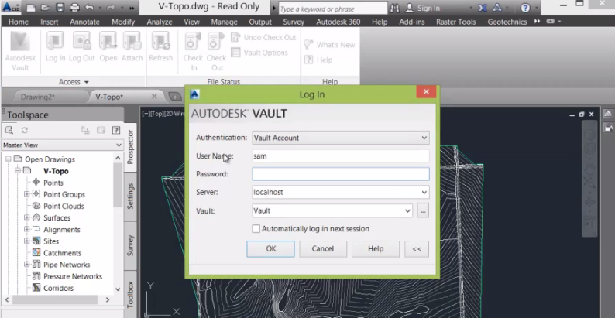Click the blue question mark help icon
Viewport: 615px width, 318px height.
click(x=526, y=8)
